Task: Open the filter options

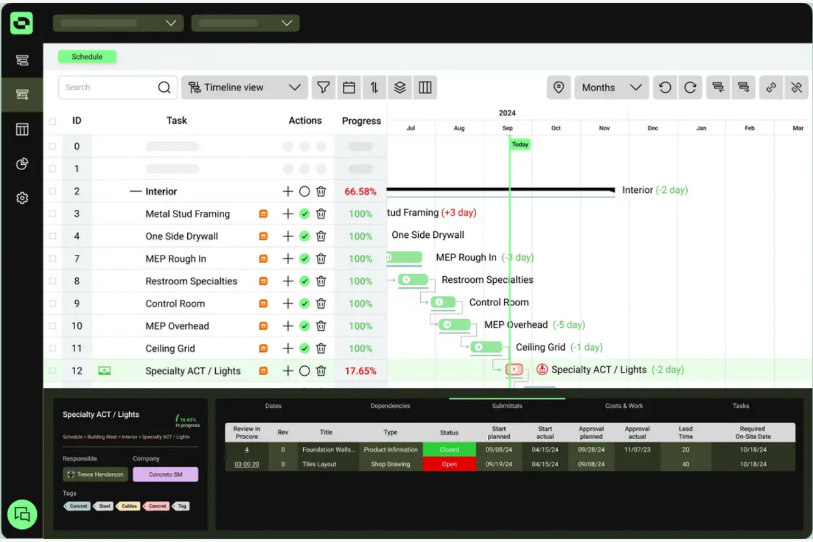Action: [323, 87]
